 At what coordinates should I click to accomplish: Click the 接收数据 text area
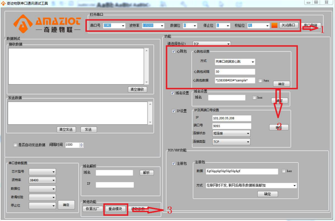pos(76,66)
